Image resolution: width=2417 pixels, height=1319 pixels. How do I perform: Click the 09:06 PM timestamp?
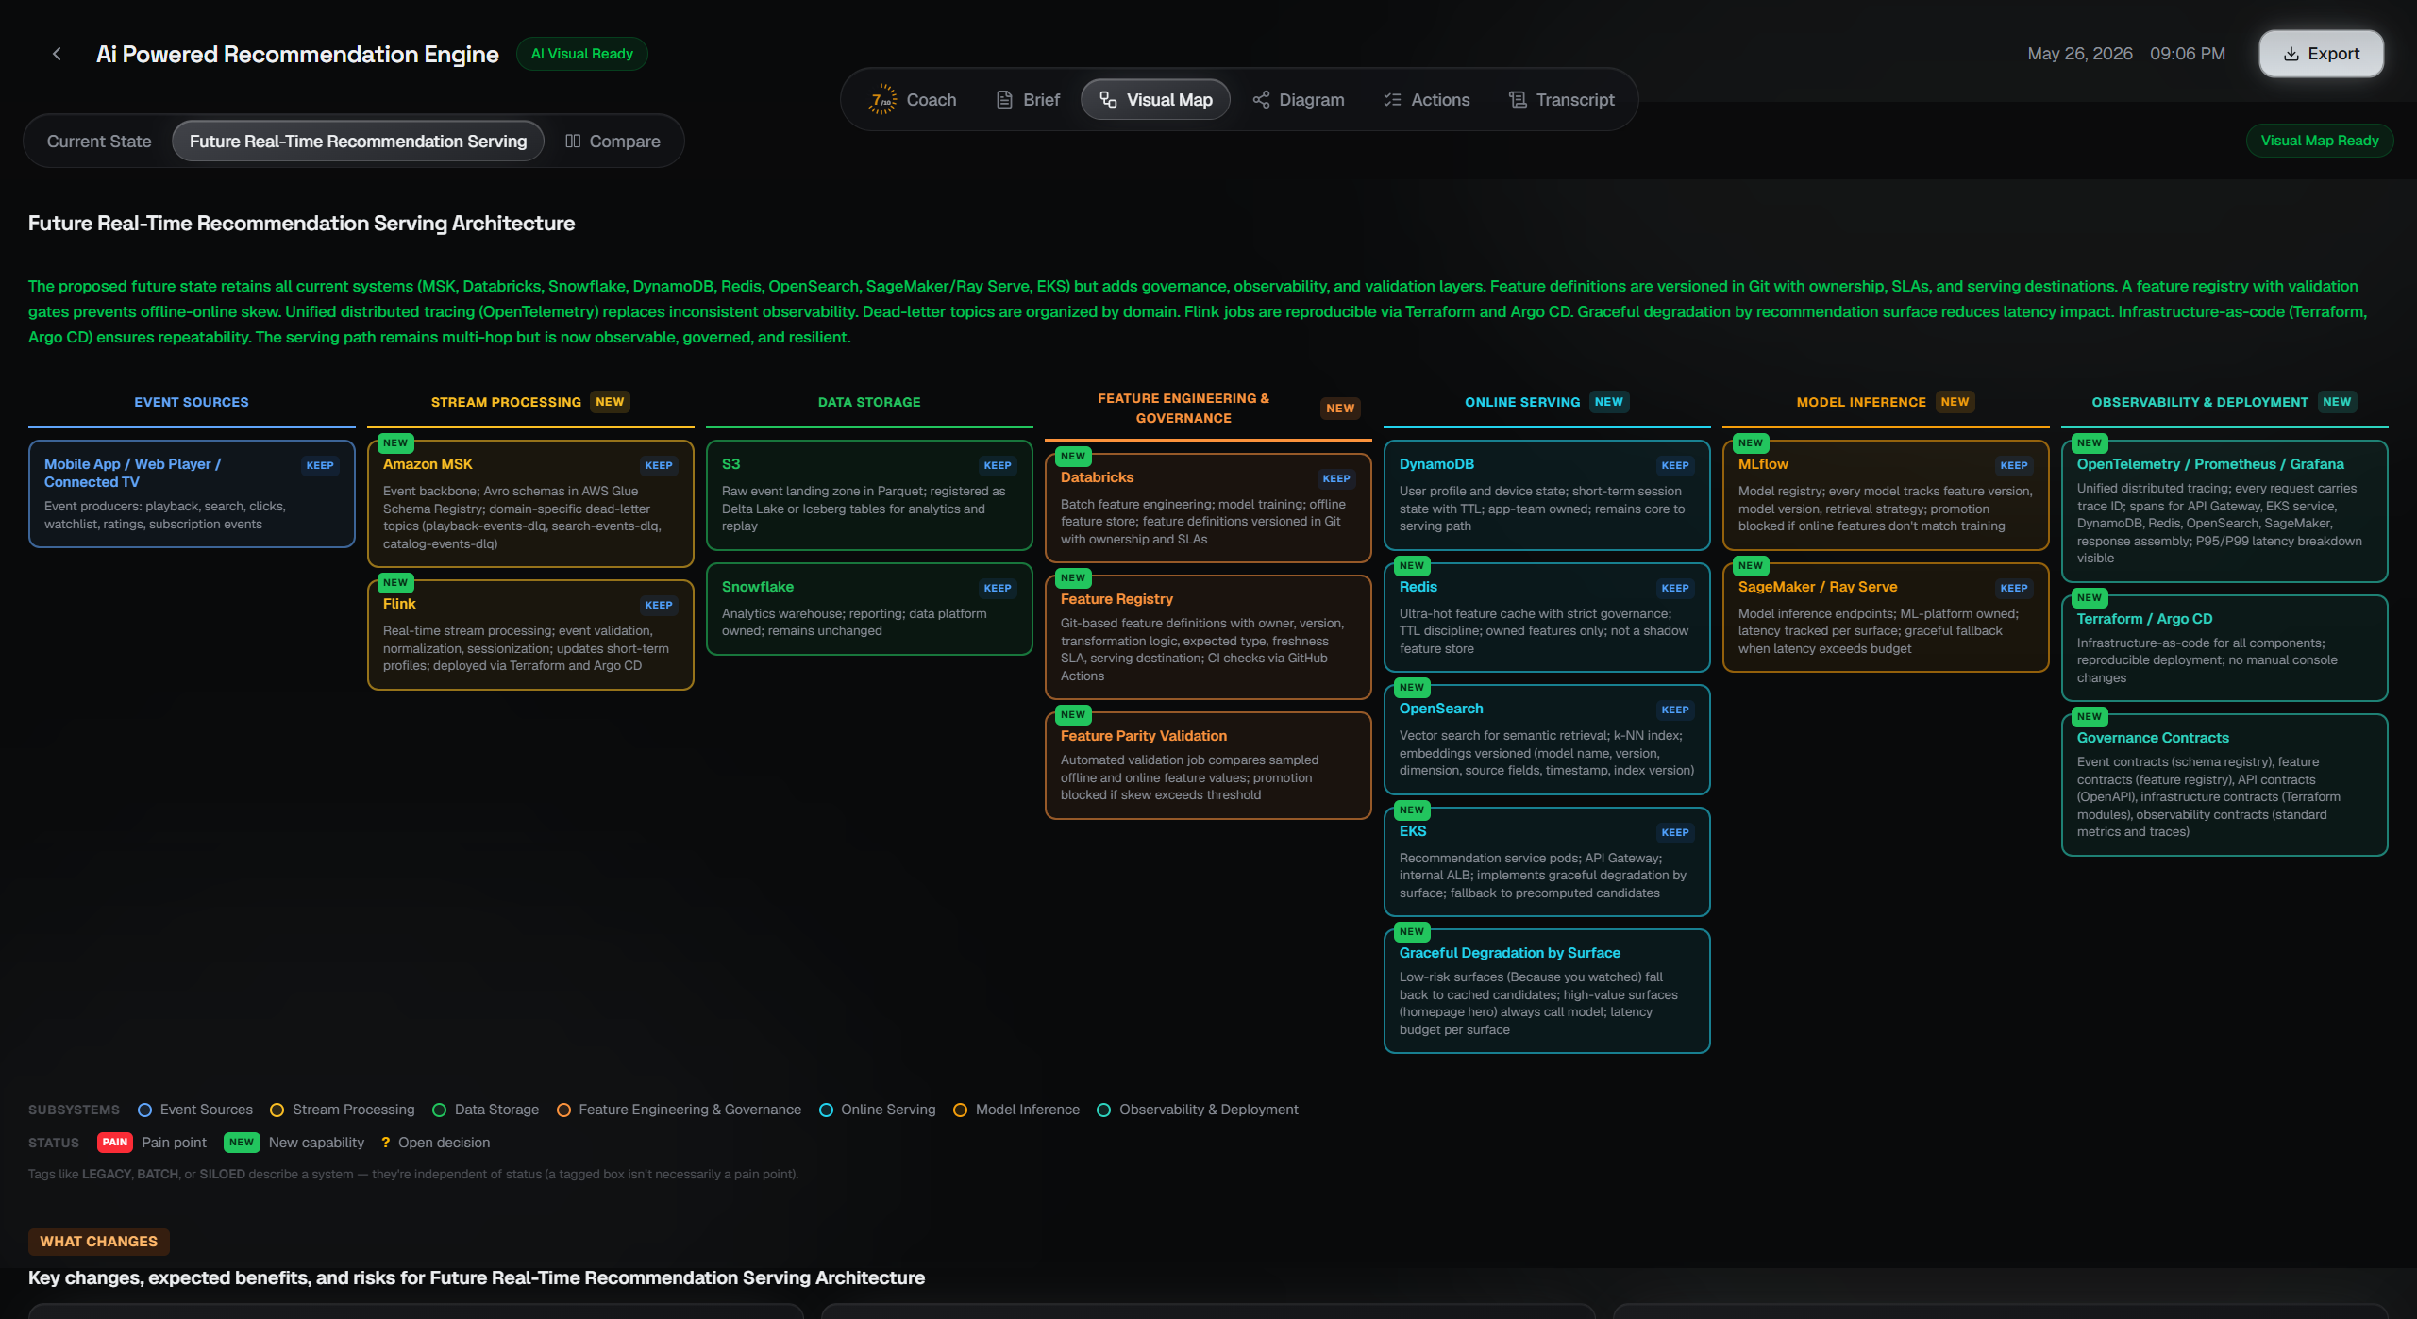point(2188,54)
